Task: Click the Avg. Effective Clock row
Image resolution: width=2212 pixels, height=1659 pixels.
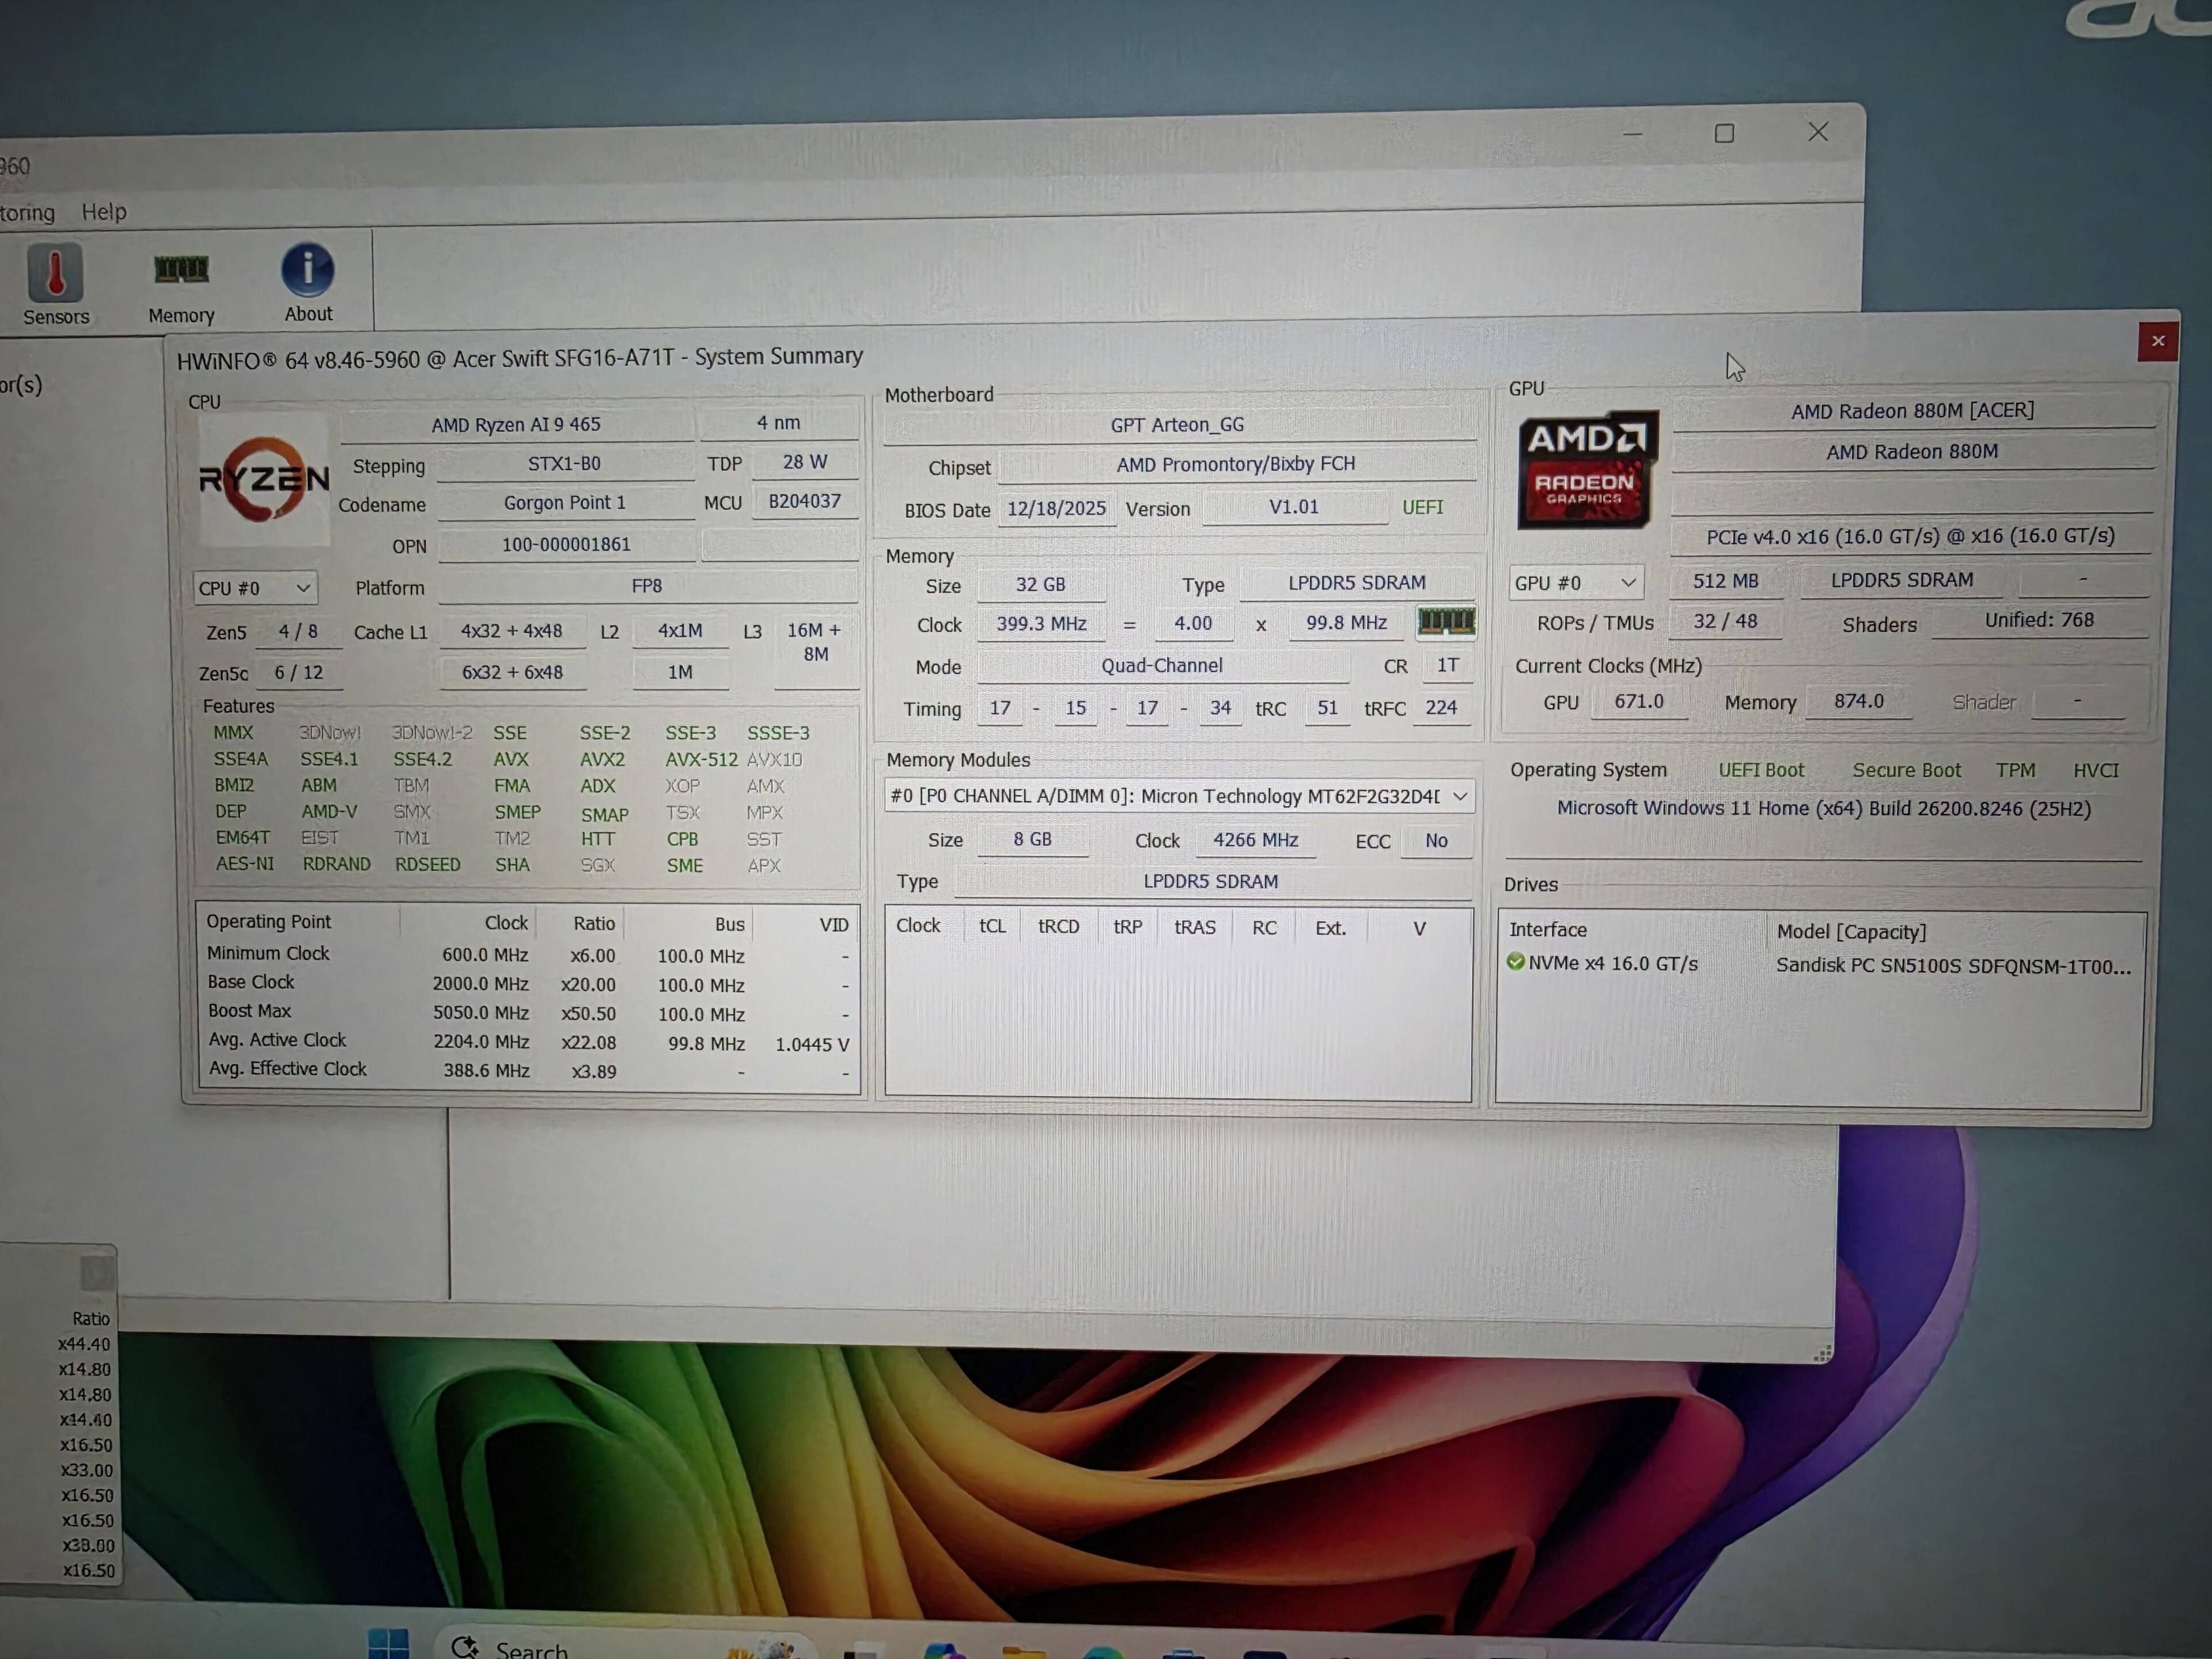Action: (529, 1070)
